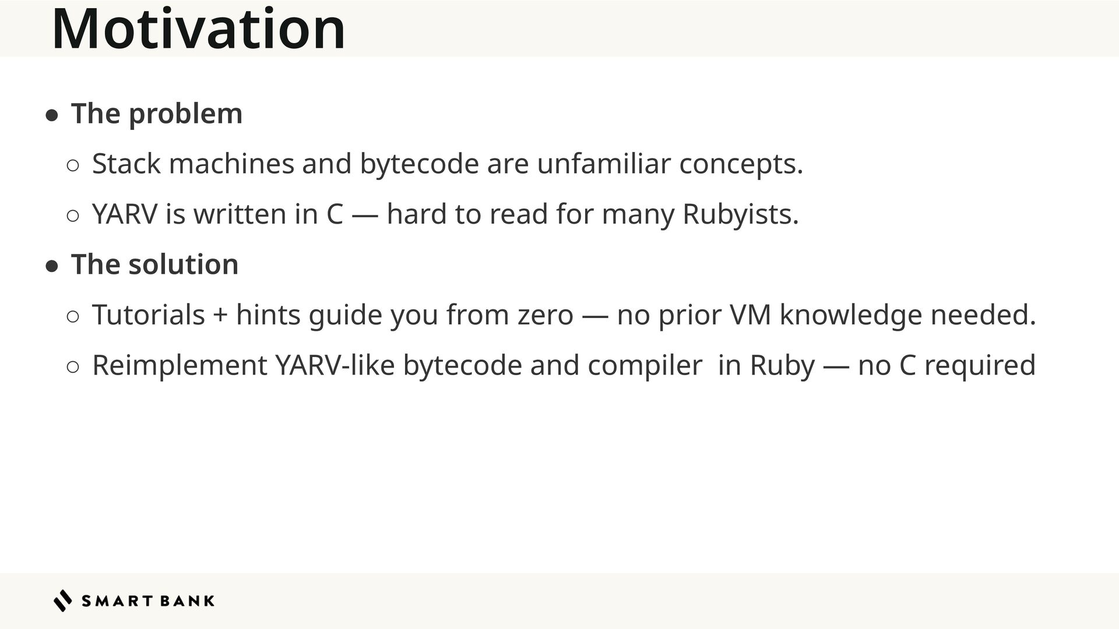Click the word 'Rubyists' in the text
The width and height of the screenshot is (1119, 629).
[x=737, y=214]
